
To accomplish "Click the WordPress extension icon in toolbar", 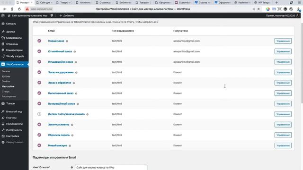I will [x=291, y=9].
